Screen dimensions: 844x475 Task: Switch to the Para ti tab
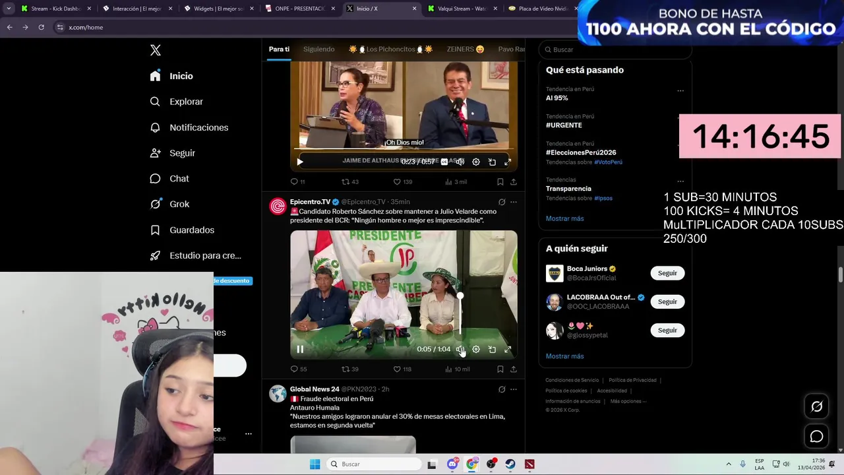[x=279, y=49]
